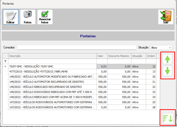This screenshot has height=127, width=177.
Task: Open the Situação dropdown showing Ativo
Action: (161, 48)
